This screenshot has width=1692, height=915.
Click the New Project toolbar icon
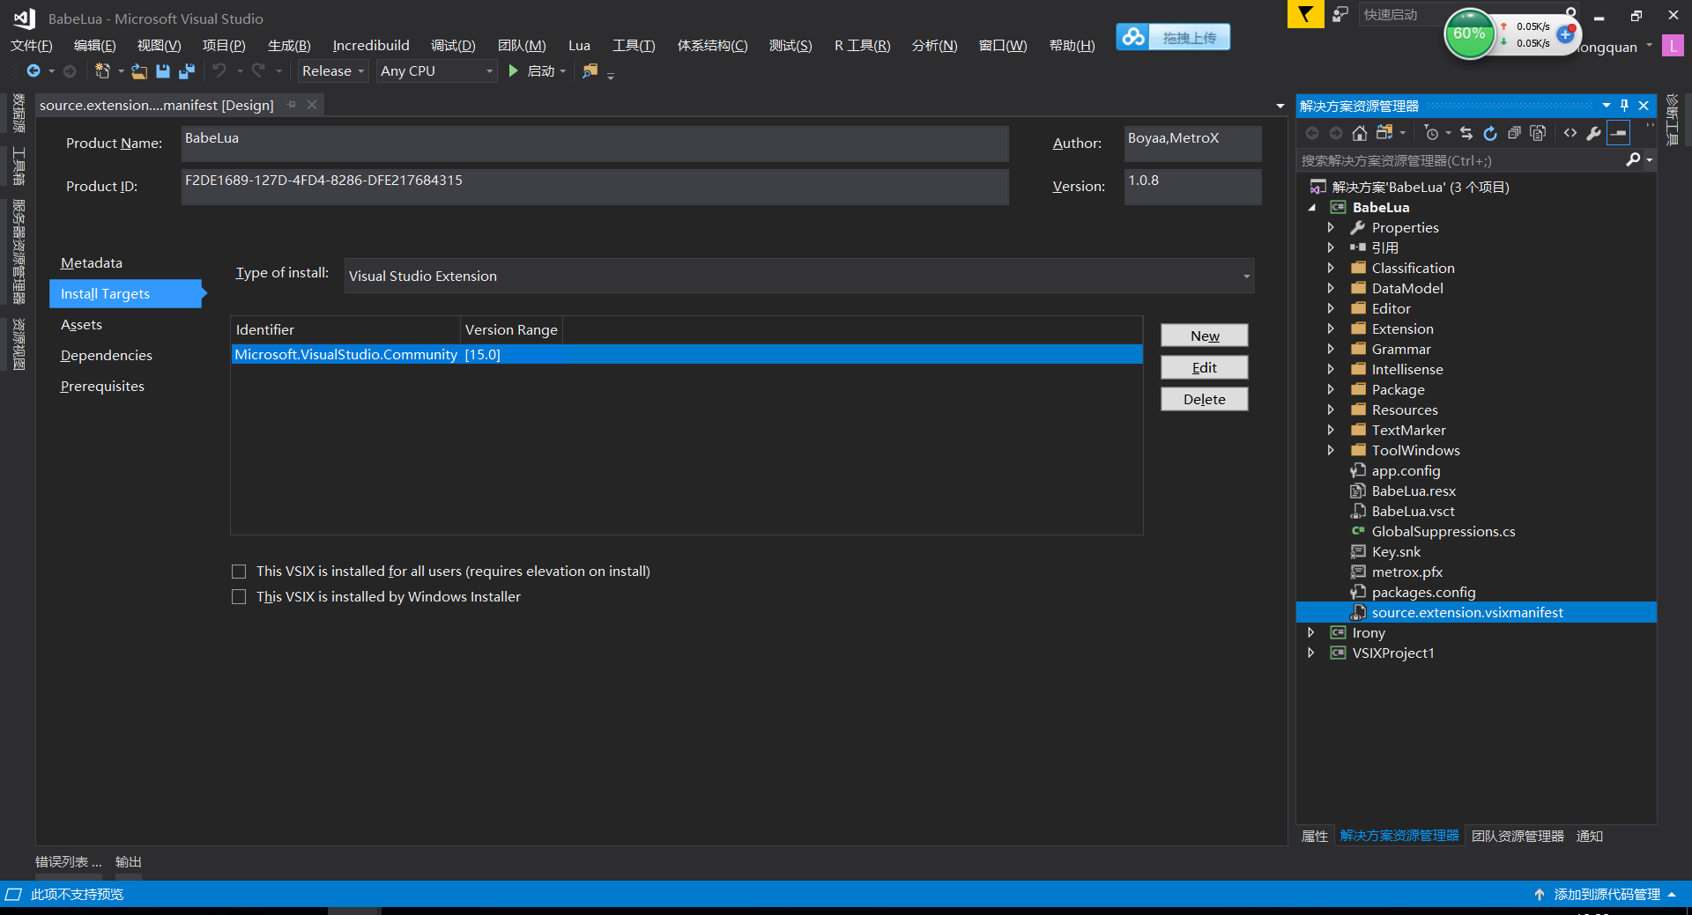(102, 70)
